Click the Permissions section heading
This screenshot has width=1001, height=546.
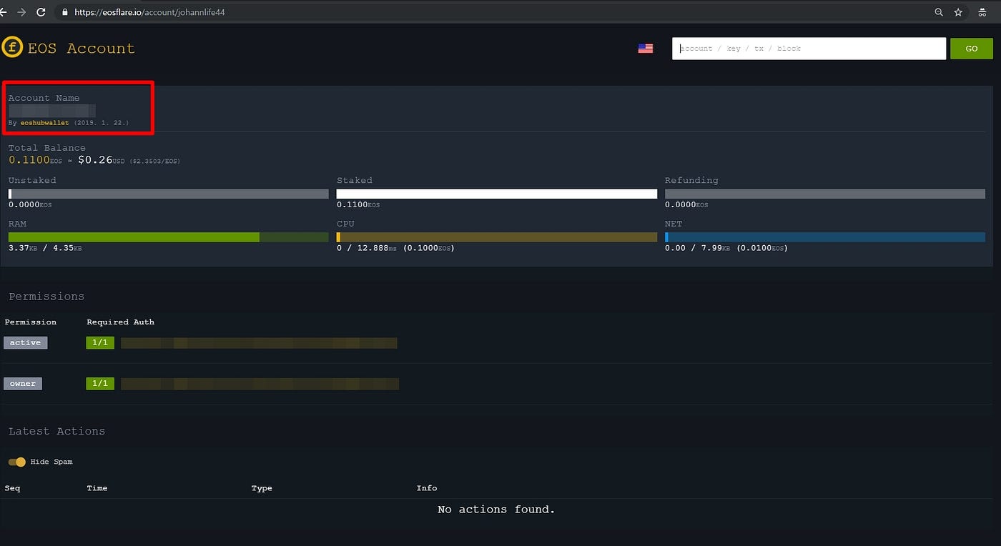(x=46, y=297)
